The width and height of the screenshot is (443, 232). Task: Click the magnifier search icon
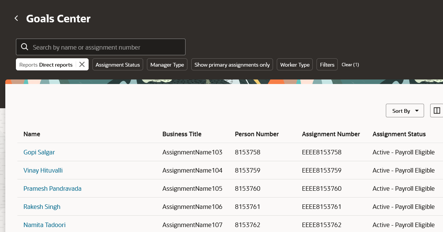click(25, 47)
